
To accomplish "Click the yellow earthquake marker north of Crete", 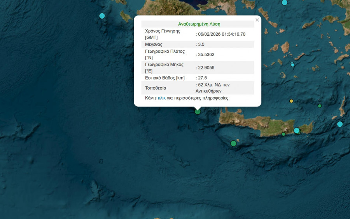I will tap(291, 101).
